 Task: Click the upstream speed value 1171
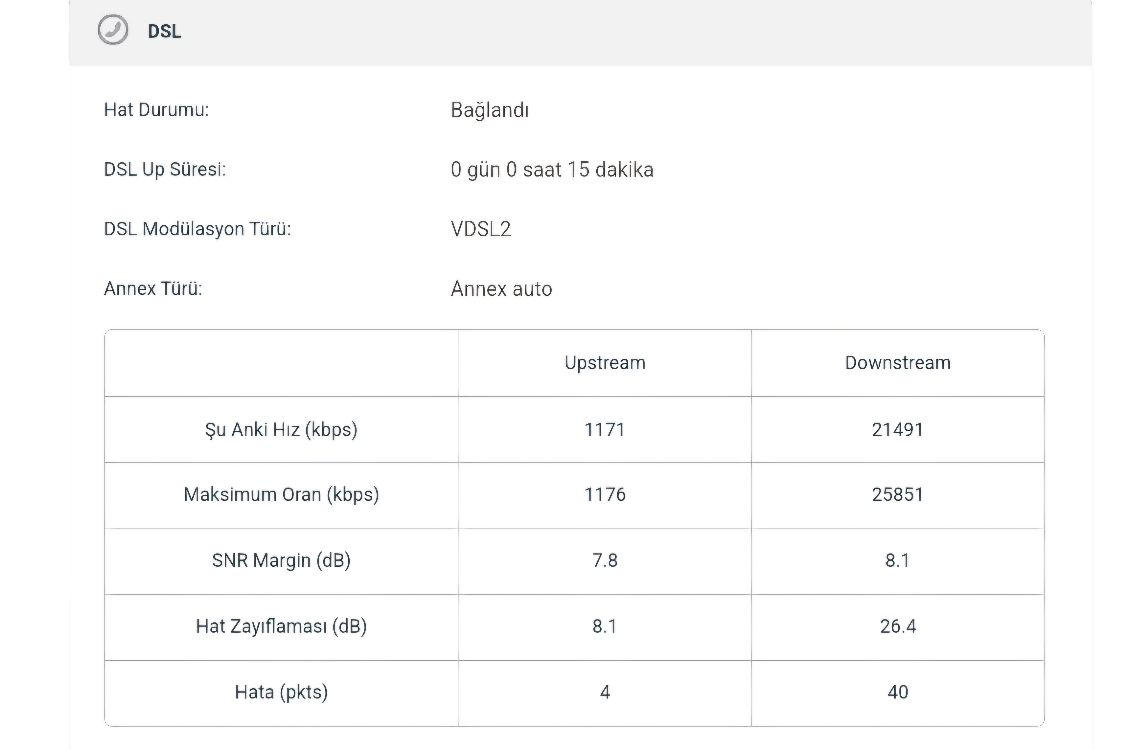coord(605,430)
